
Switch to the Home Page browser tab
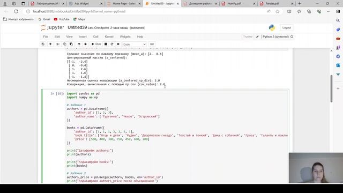pos(124,4)
